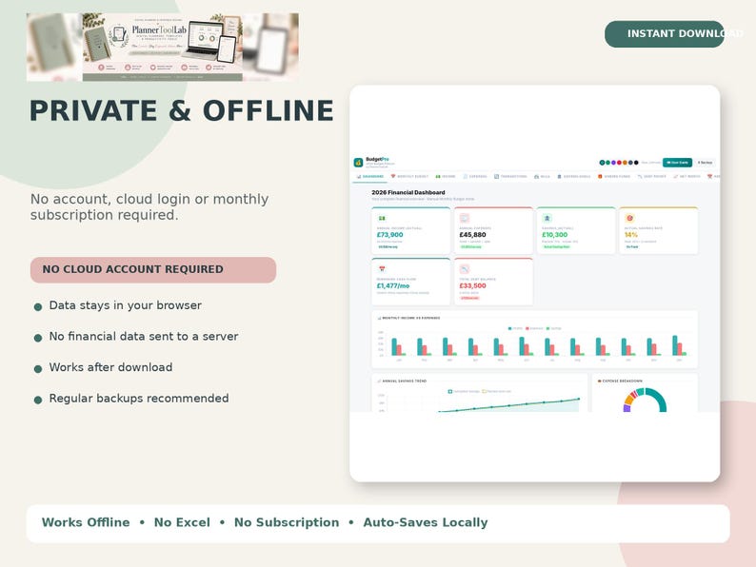Image resolution: width=756 pixels, height=567 pixels.
Task: Click the 14% savings rate value
Action: (630, 235)
